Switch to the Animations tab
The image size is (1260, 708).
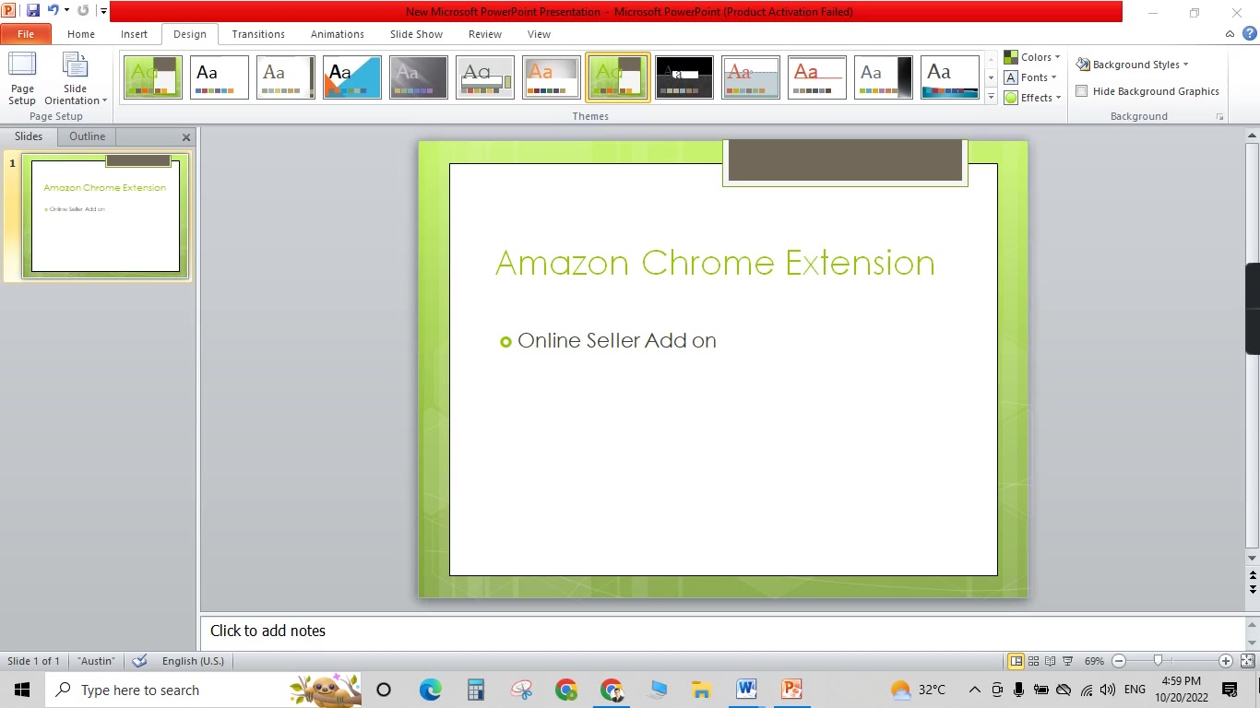pyautogui.click(x=338, y=34)
